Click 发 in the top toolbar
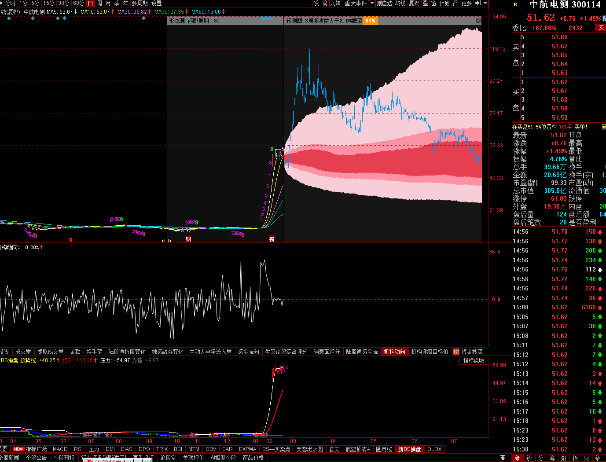The width and height of the screenshot is (606, 462). pos(316,3)
